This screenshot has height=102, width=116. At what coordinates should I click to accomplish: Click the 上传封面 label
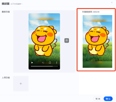[x=6, y=78]
